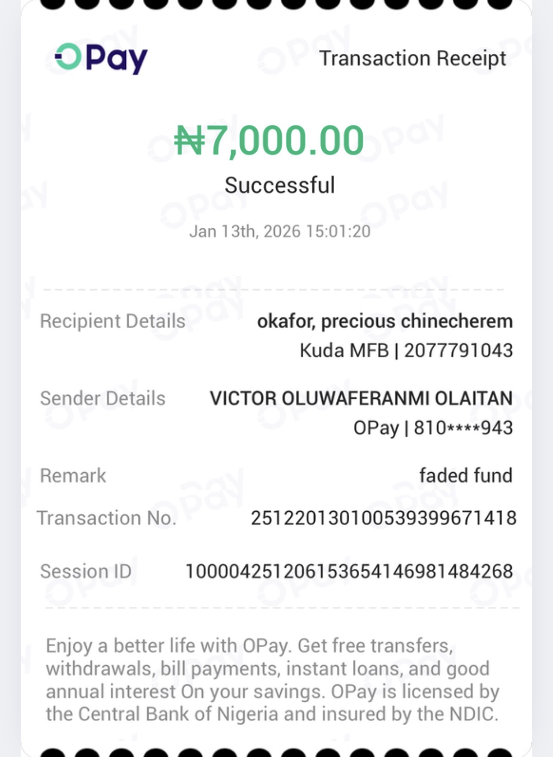Select the ₦7,000.00 amount

270,140
